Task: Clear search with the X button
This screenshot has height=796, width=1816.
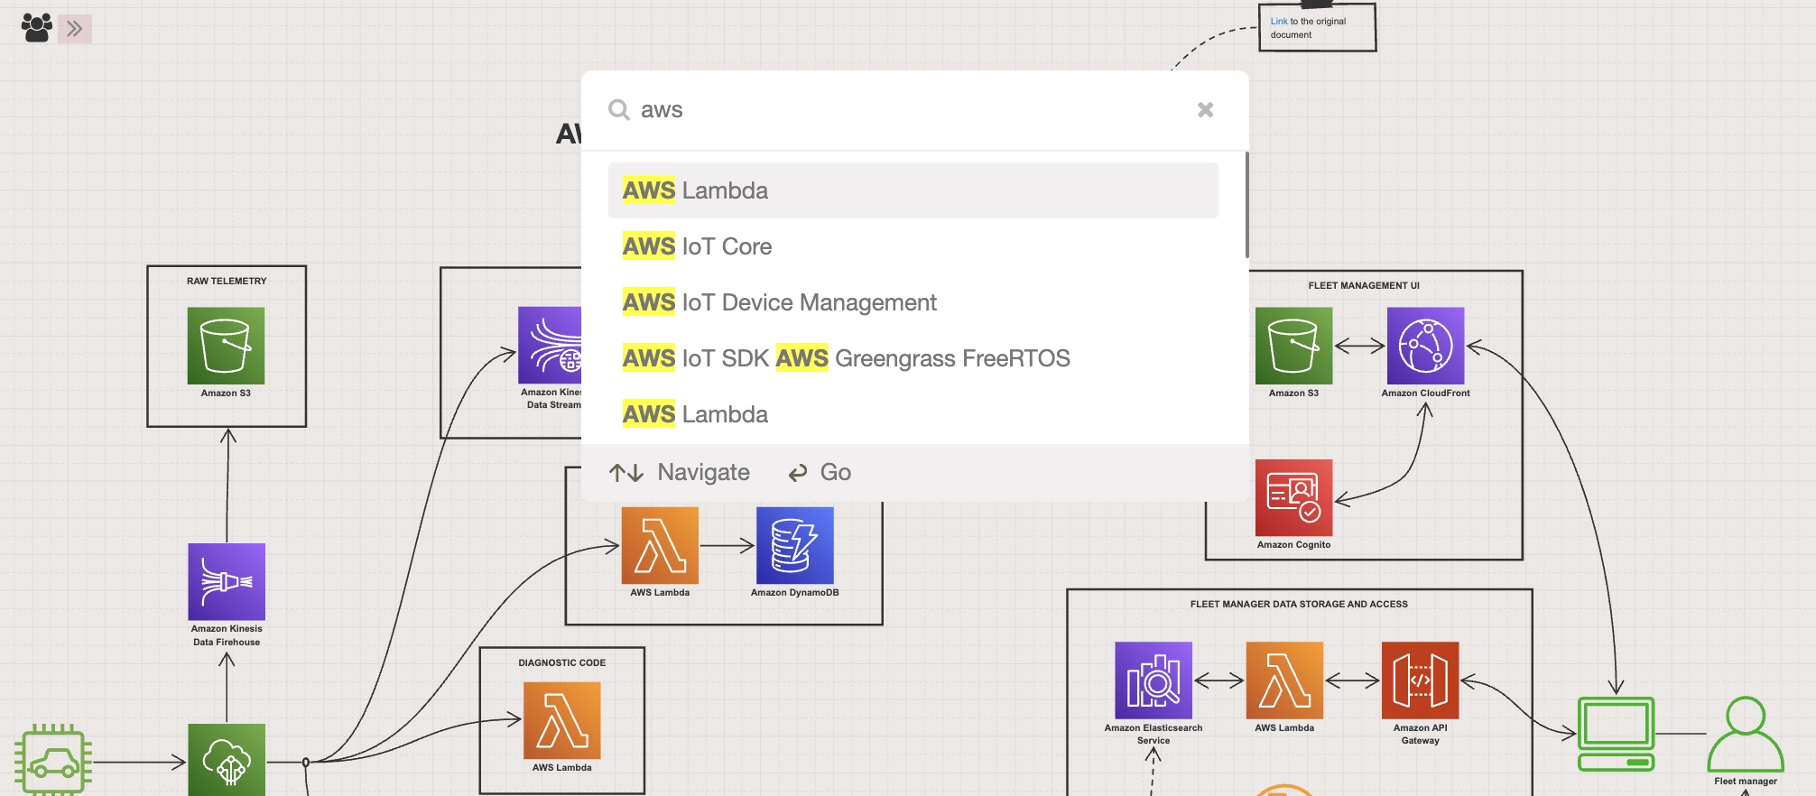Action: (1205, 110)
